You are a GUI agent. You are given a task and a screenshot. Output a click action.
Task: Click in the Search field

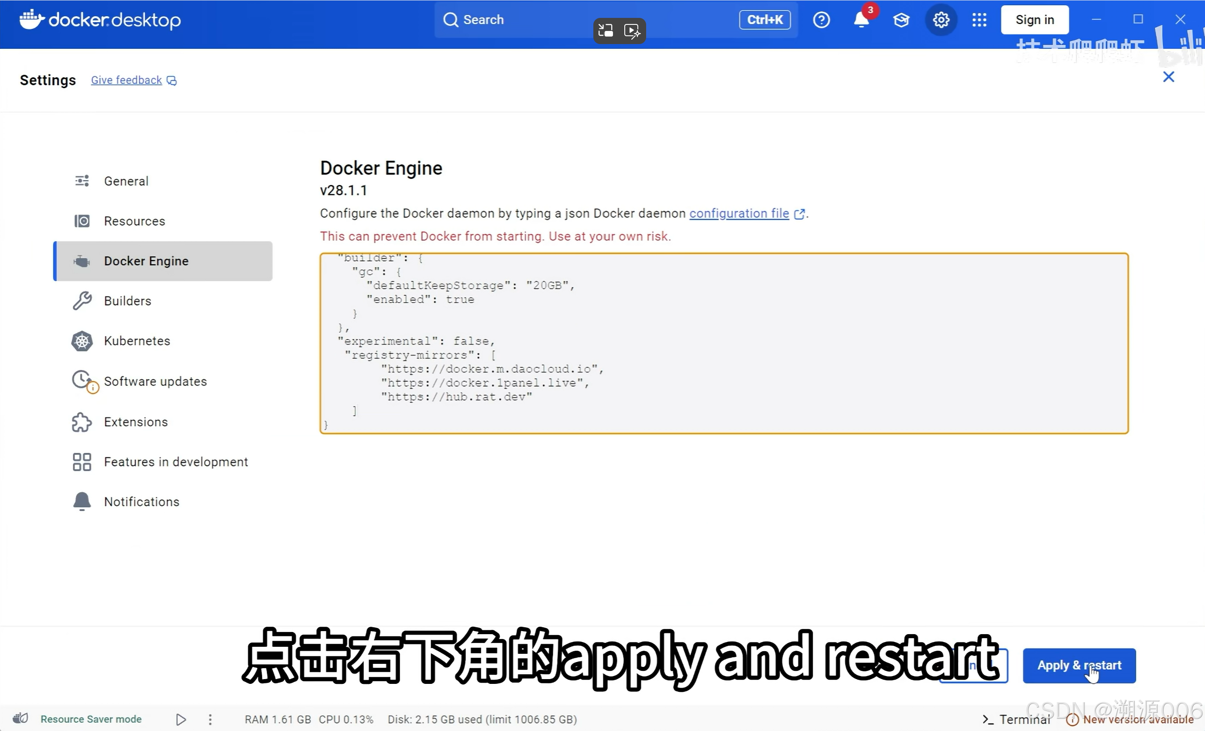(616, 20)
